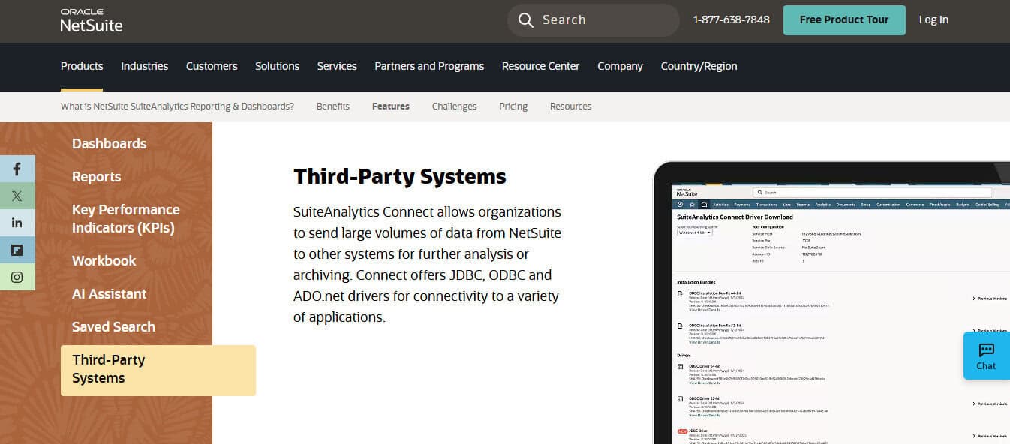Call the 1-877-638-7848 phone link
Viewport: 1010px width, 444px height.
[731, 19]
